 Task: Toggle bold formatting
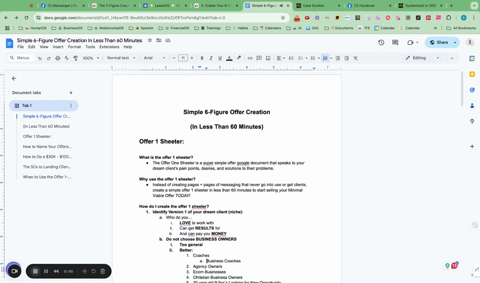point(202,58)
